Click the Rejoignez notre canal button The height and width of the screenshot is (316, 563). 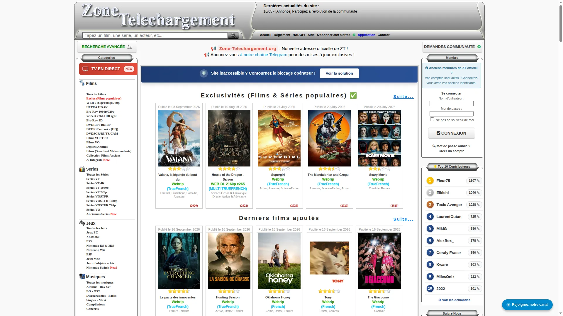coord(527,305)
